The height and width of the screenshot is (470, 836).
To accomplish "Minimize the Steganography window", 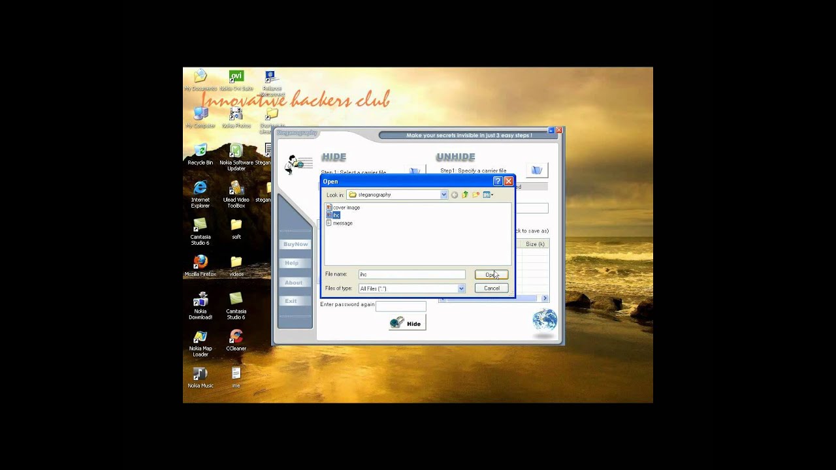I will pos(551,131).
